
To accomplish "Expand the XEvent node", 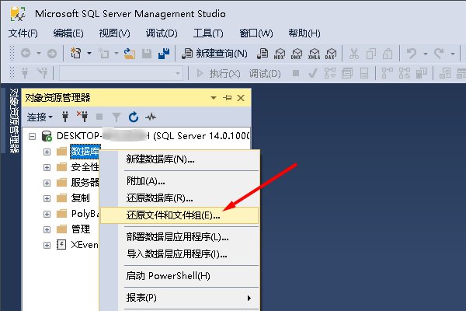I will (x=47, y=245).
